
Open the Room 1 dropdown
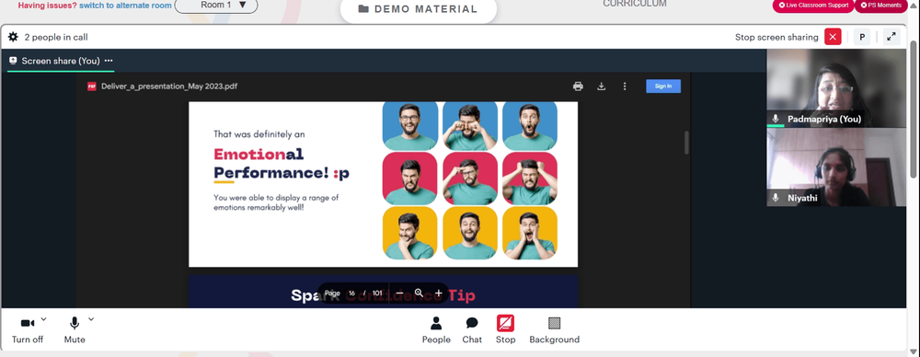tap(216, 6)
